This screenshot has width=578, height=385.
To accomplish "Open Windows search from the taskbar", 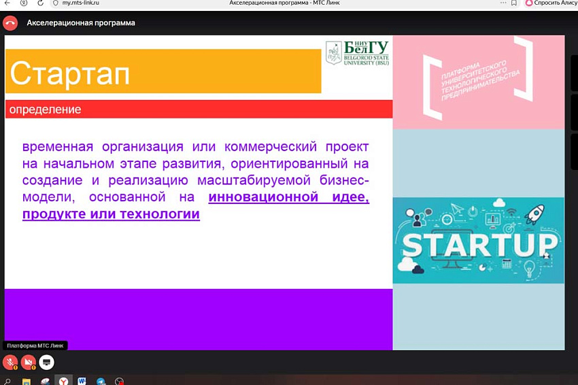I will pos(7,382).
